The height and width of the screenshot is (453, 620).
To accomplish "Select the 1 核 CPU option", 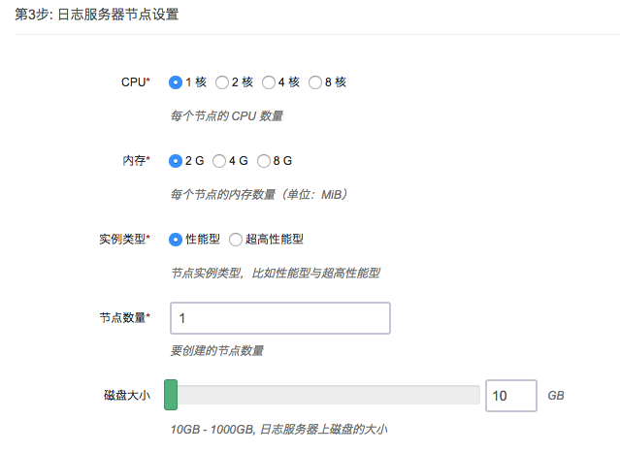I will 176,82.
